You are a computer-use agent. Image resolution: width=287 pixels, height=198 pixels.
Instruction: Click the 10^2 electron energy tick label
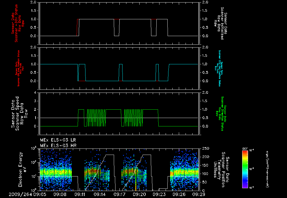(34, 162)
